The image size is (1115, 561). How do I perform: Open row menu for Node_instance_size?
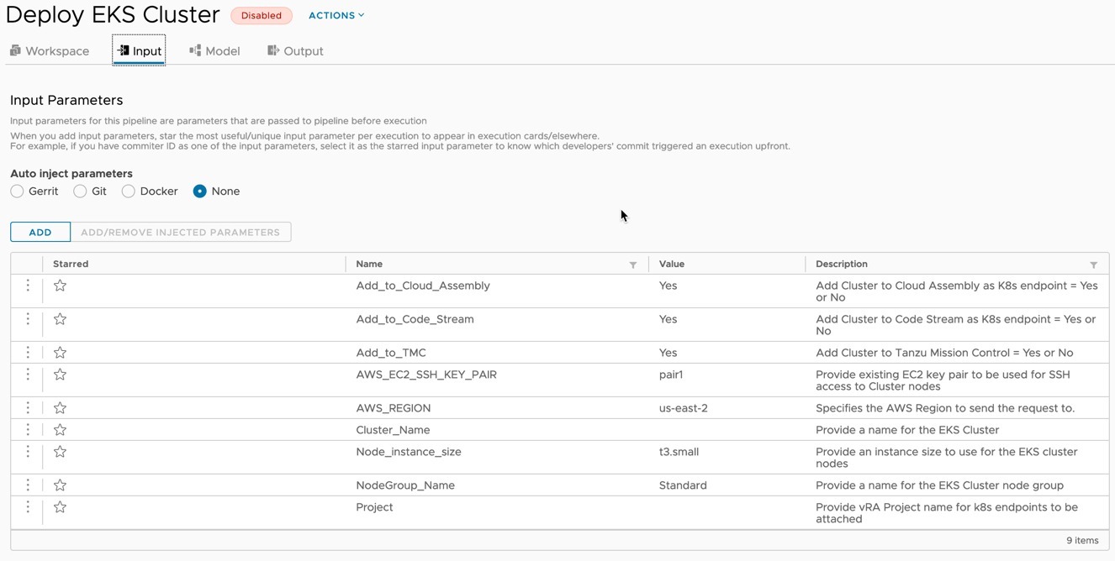pos(28,452)
